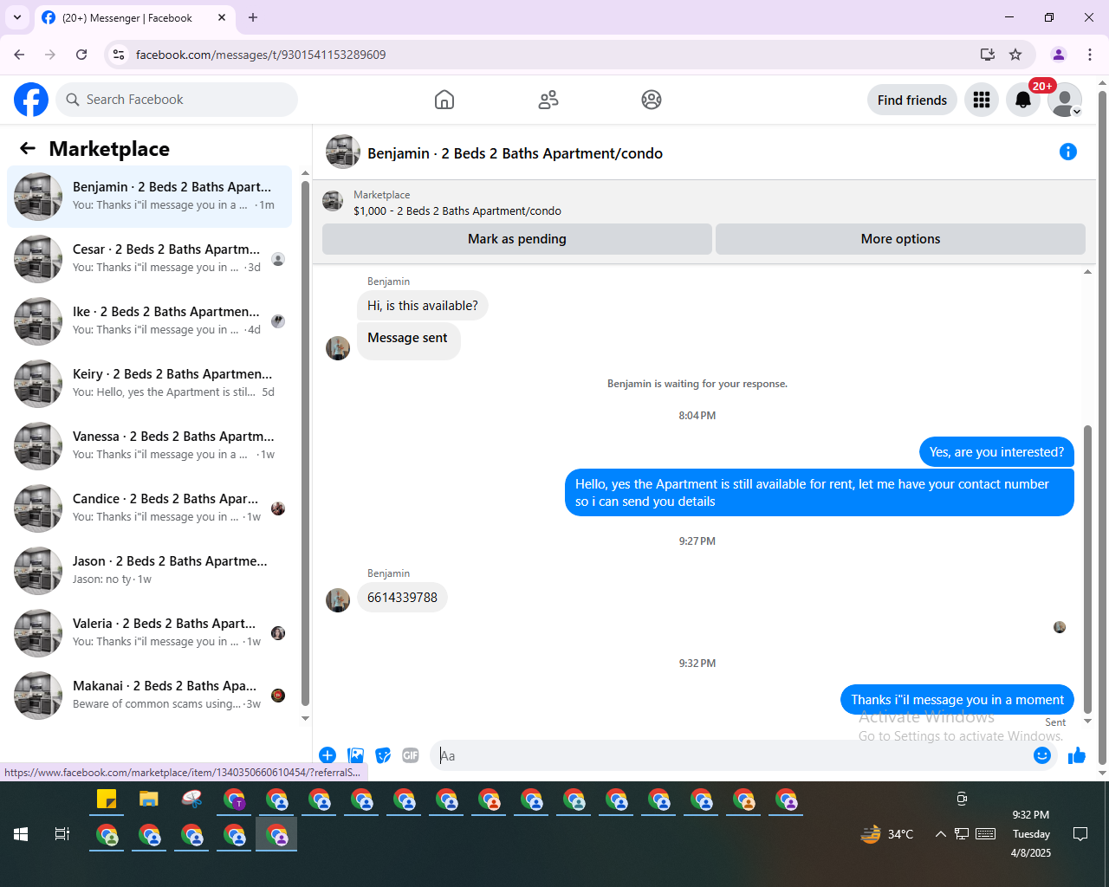Open the Facebook menu grid icon

tap(982, 100)
